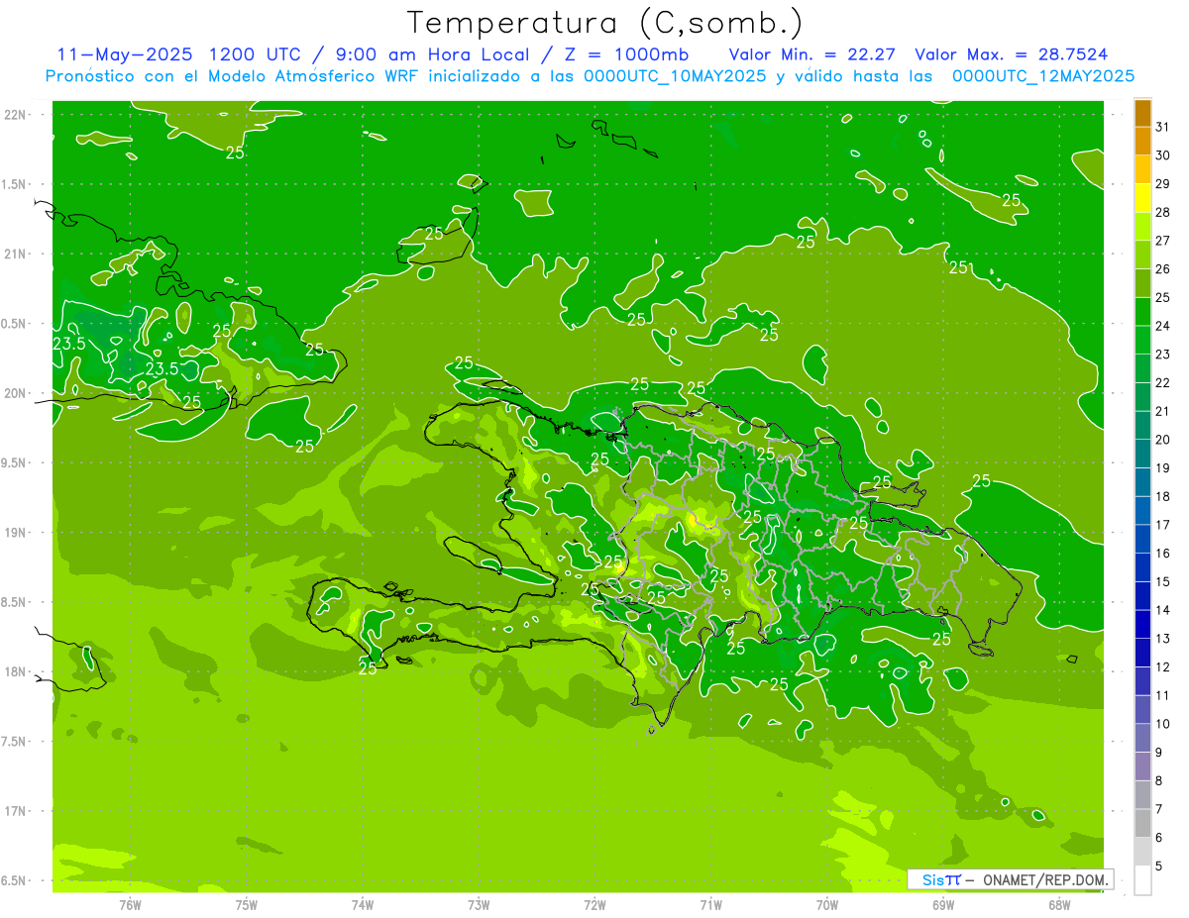1189x918 pixels.
Task: Click the "31" label on the color scale
Action: click(1163, 127)
